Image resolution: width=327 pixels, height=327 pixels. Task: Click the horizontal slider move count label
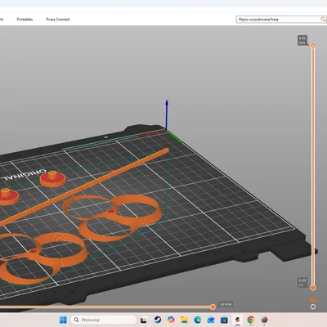tap(226, 304)
